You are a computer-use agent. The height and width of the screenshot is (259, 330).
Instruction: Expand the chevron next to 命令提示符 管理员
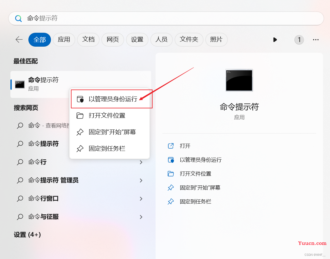tap(141, 180)
